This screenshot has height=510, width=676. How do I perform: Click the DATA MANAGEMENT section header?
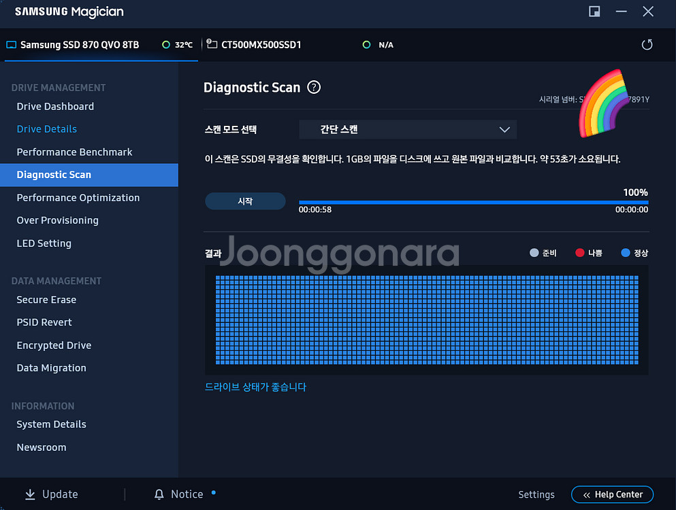[57, 282]
